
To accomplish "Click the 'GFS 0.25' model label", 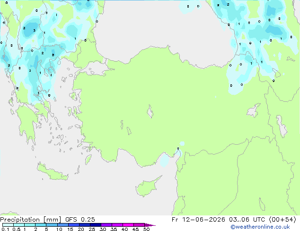I will (x=80, y=220).
